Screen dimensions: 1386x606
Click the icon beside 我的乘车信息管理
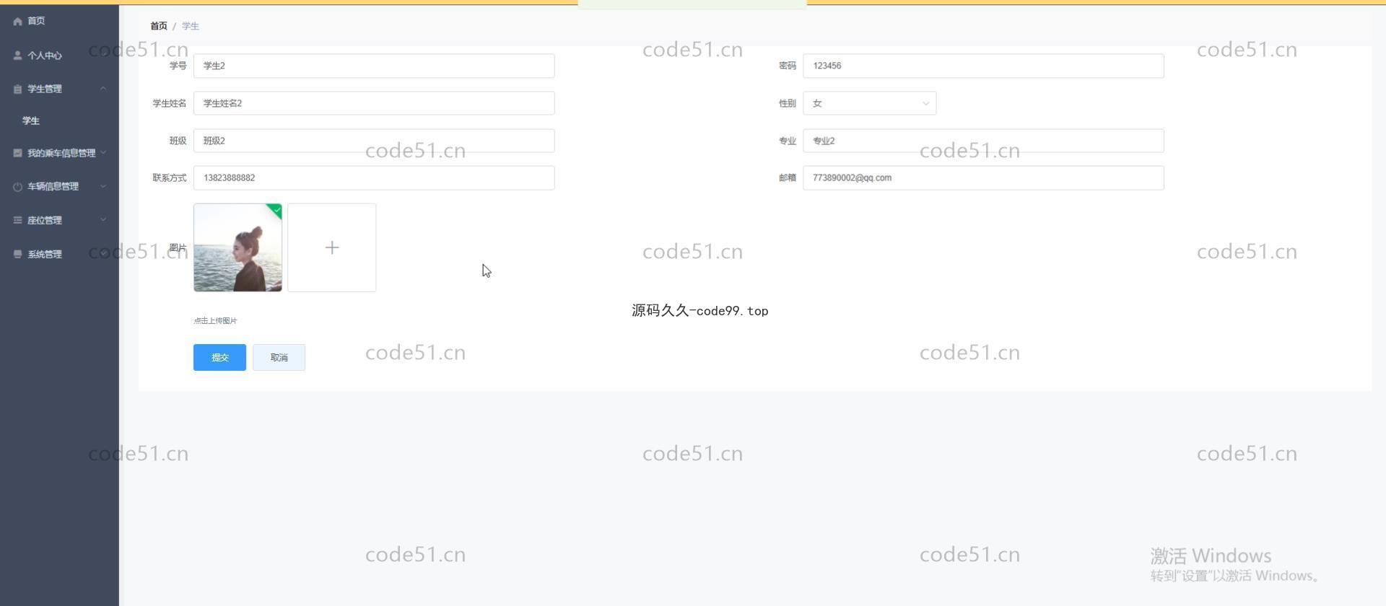tap(17, 153)
